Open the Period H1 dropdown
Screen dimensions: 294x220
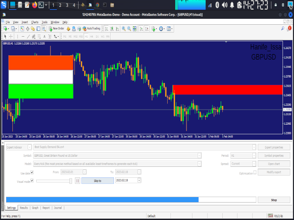pyautogui.click(x=254, y=155)
